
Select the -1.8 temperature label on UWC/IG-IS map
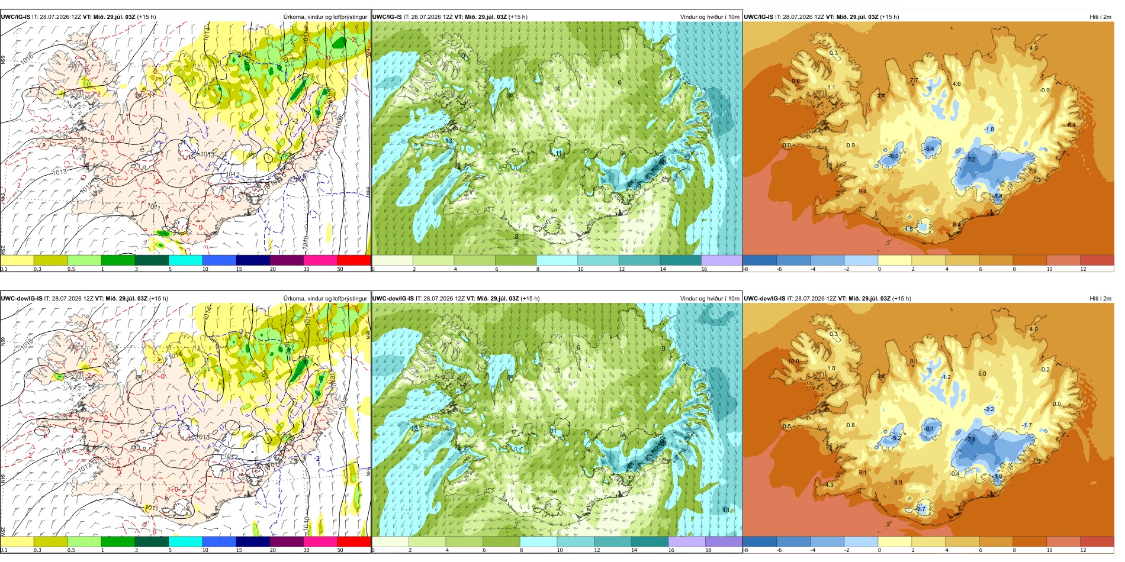point(989,130)
